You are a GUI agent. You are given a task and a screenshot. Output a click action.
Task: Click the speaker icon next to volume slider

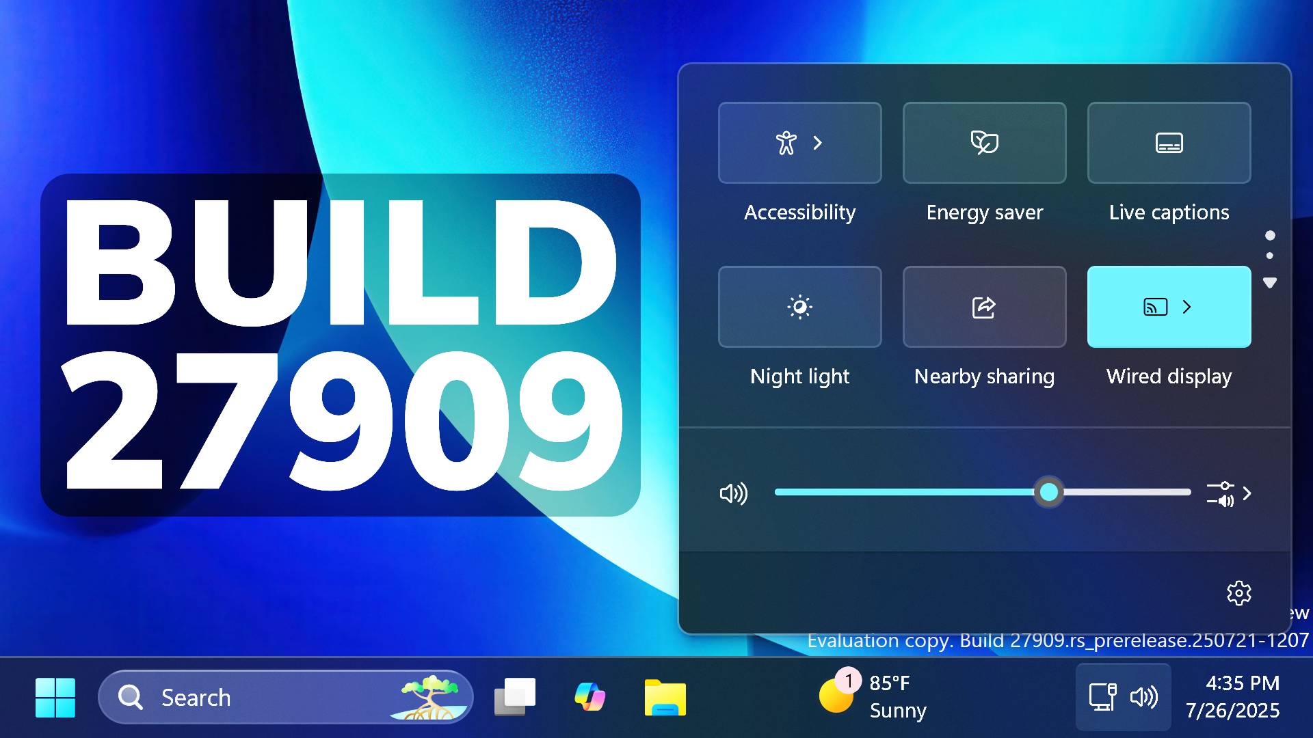(733, 493)
